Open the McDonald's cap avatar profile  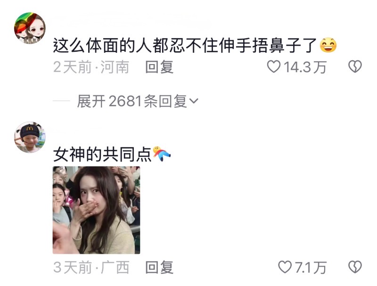click(x=30, y=137)
